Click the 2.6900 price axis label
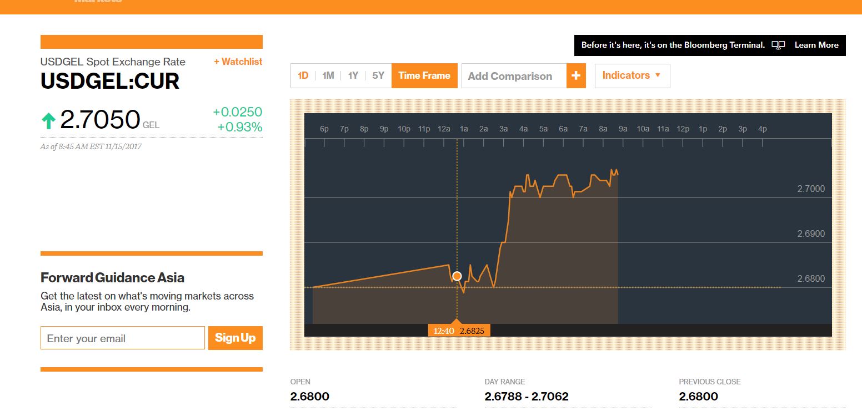862x411 pixels. 811,234
